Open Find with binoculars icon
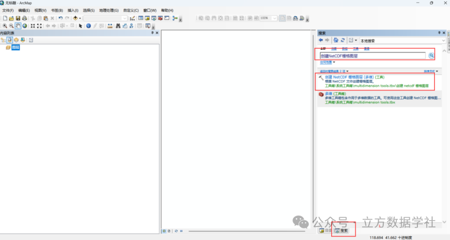This screenshot has height=240, width=450. click(x=118, y=26)
